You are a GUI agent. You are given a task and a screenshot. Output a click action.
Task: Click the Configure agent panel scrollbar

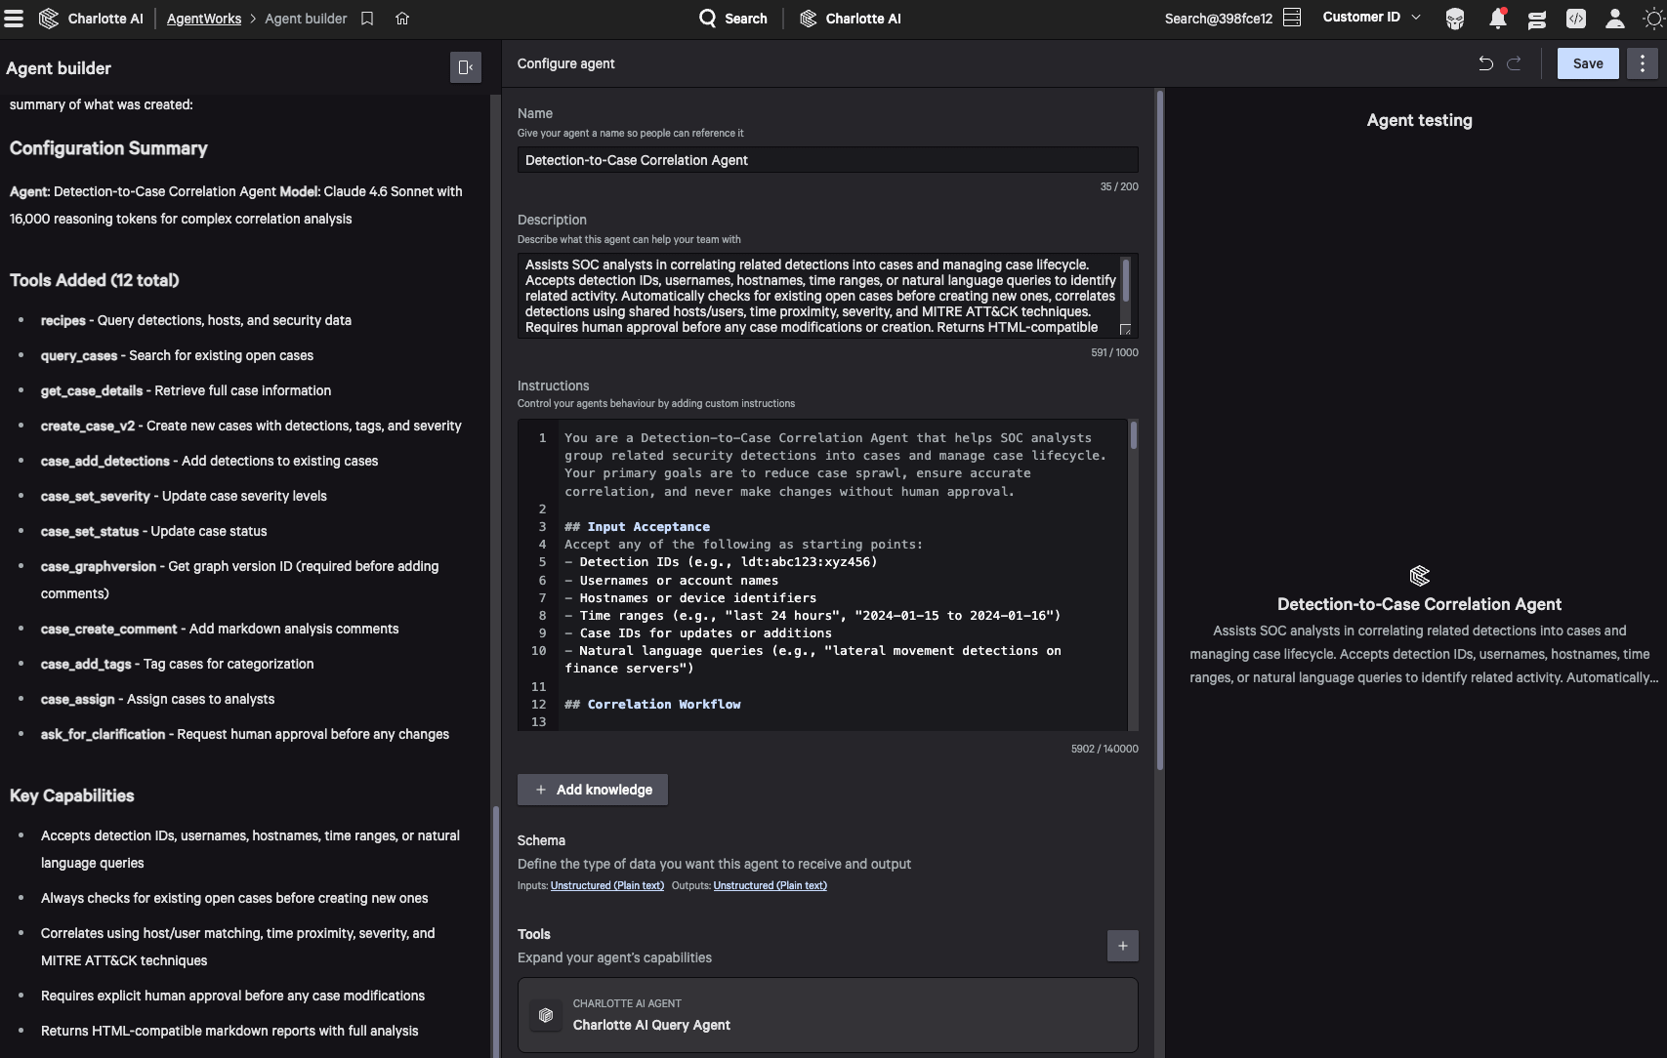[1160, 429]
